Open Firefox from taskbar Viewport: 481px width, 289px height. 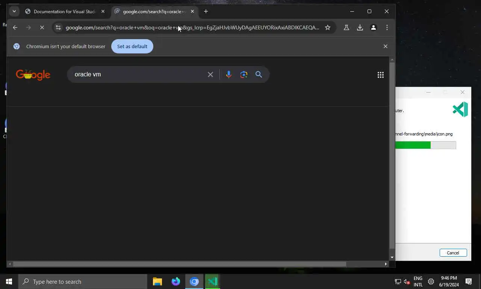tap(176, 281)
